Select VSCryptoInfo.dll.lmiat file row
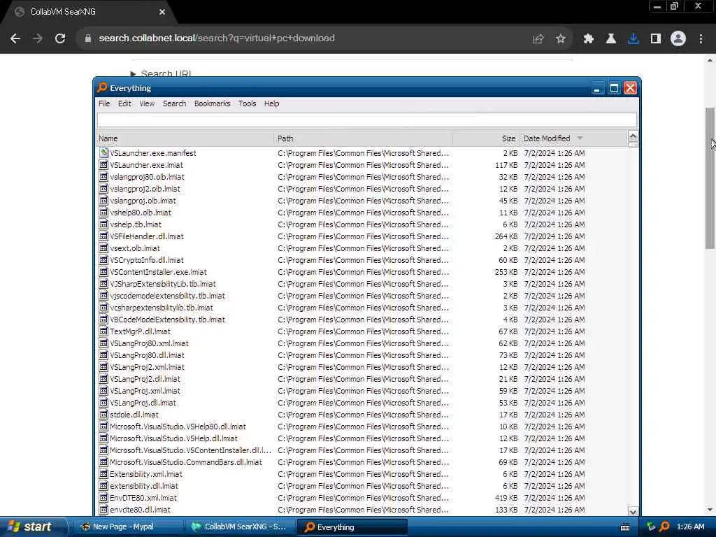This screenshot has width=716, height=537. 362,260
